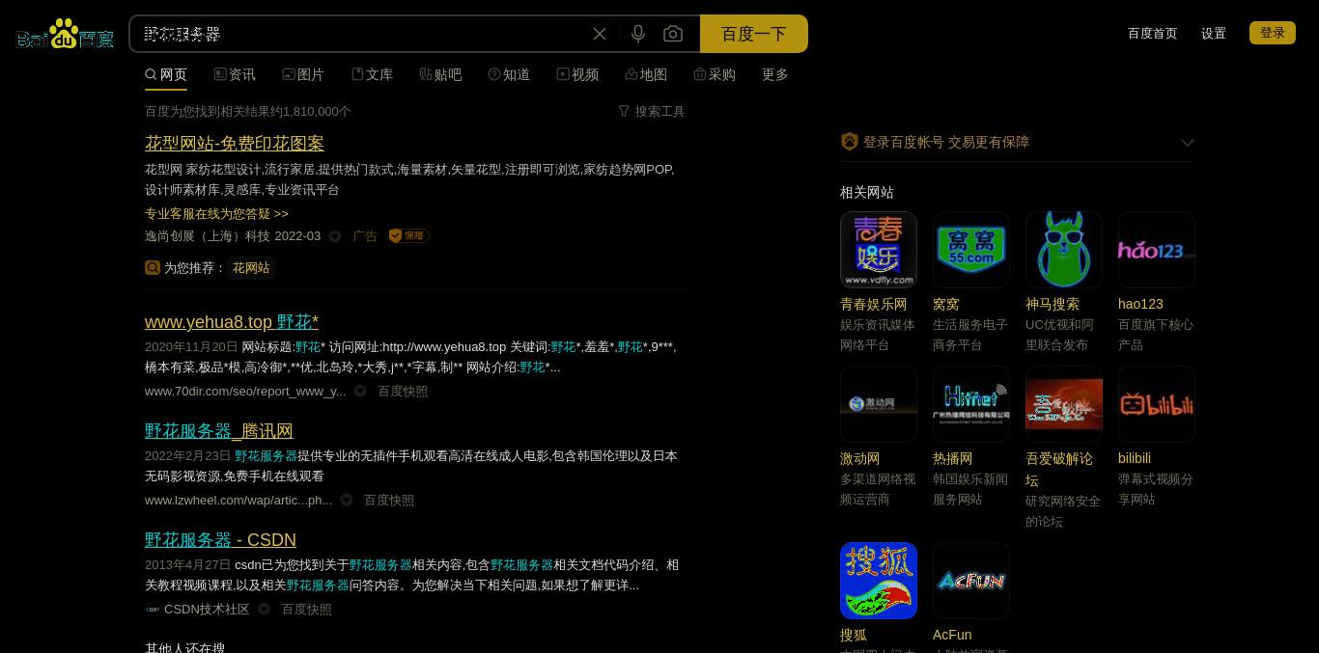This screenshot has width=1319, height=653.
Task: Switch to the 知道 tab
Action: click(509, 74)
